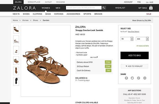Open the size selection dropdown
Image resolution: width=159 pixels, height=104 pixels.
point(142,39)
